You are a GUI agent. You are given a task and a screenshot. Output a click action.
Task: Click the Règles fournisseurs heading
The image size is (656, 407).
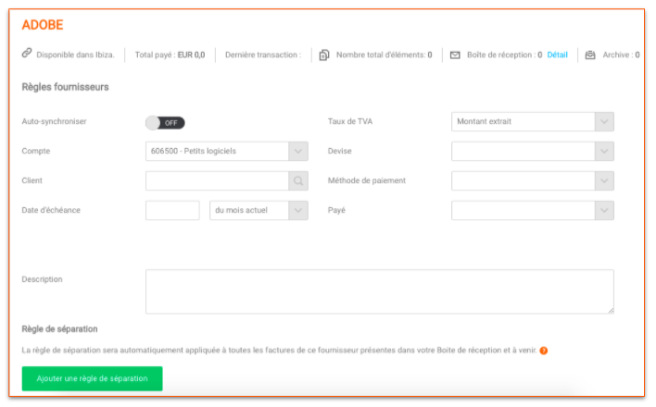65,87
